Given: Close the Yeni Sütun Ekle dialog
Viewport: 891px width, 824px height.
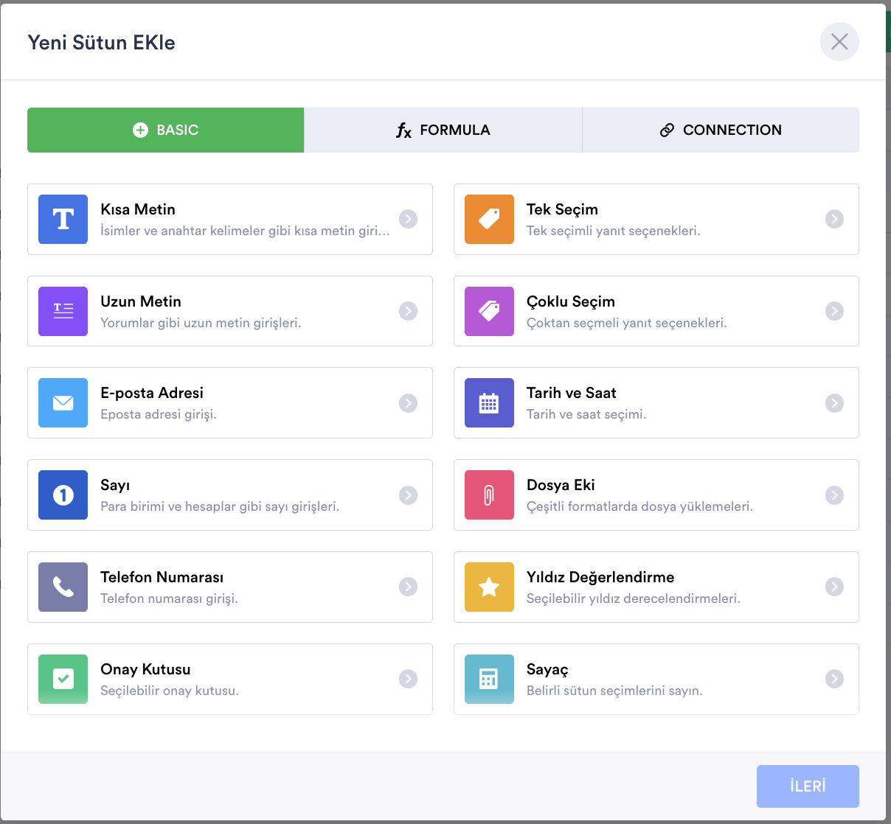Looking at the screenshot, I should (839, 42).
